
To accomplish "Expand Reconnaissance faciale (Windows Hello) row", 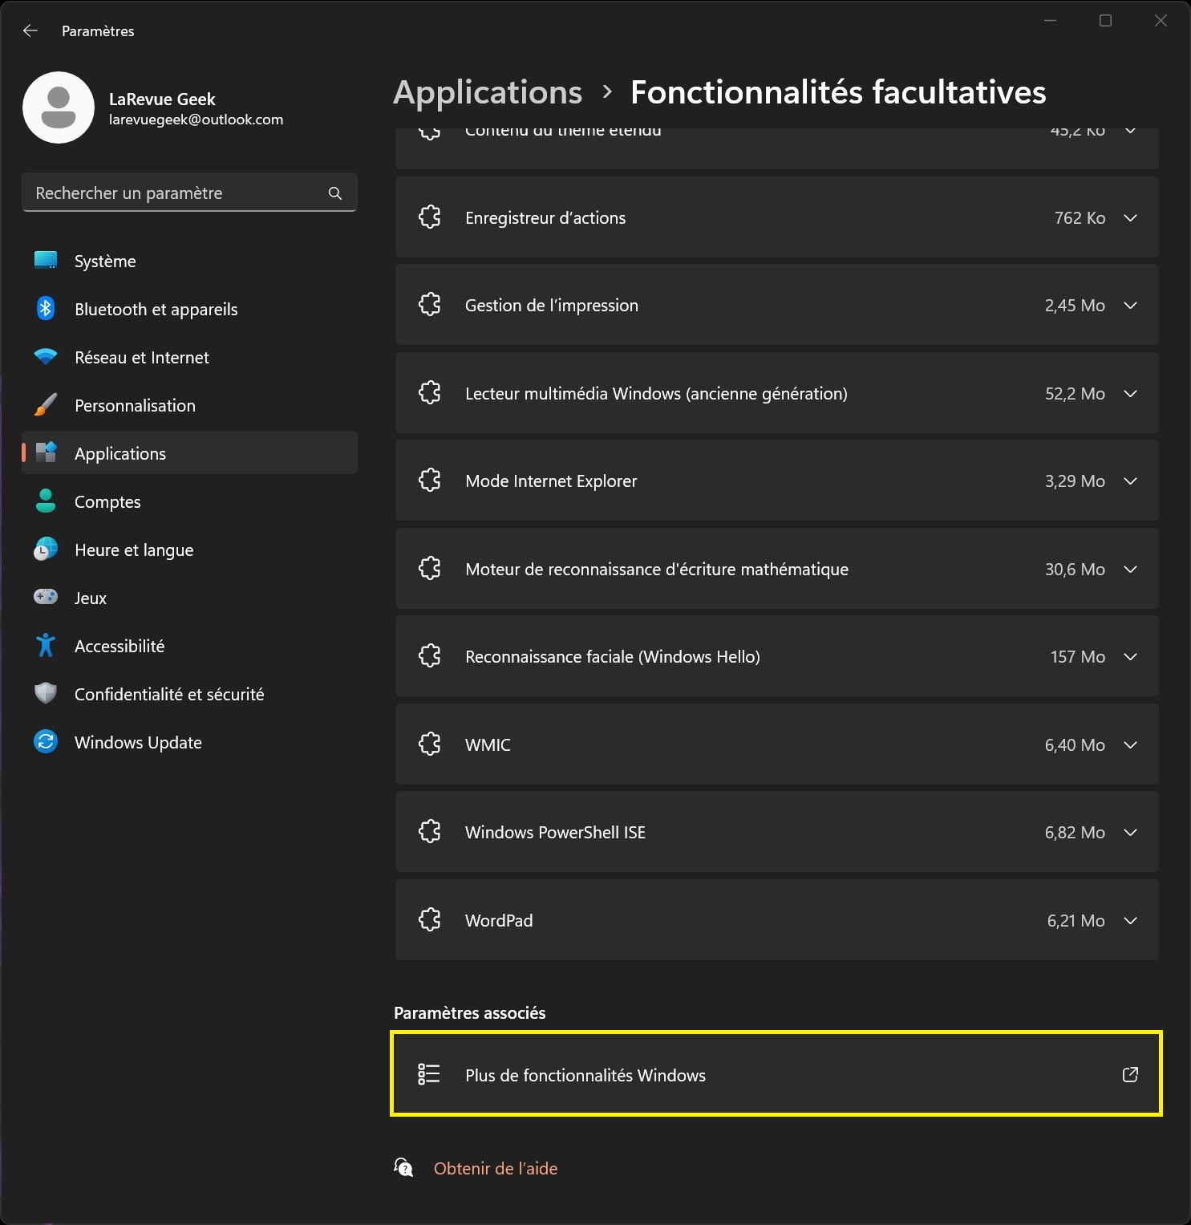I will click(x=1130, y=657).
